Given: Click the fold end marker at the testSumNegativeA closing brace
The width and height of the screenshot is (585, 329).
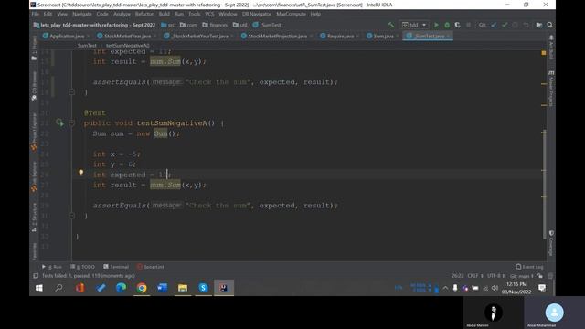Looking at the screenshot, I should tap(71, 216).
